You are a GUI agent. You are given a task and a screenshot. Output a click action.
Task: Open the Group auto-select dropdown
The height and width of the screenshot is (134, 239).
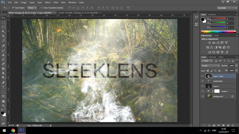pyautogui.click(x=32, y=8)
